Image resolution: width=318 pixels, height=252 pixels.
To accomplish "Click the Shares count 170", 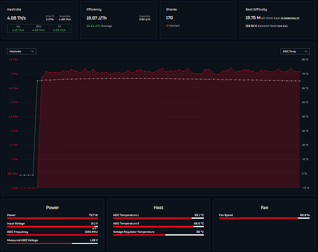I will click(169, 18).
